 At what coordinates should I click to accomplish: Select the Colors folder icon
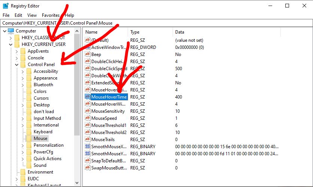coord(29,91)
